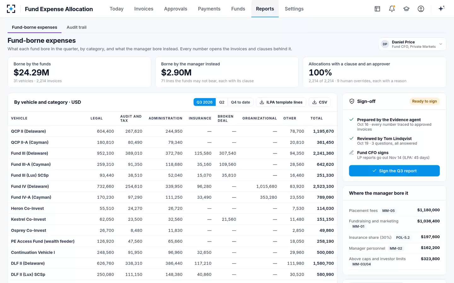Image resolution: width=454 pixels, height=283 pixels.
Task: Open the POL-5.2 clause tag
Action: point(403,237)
